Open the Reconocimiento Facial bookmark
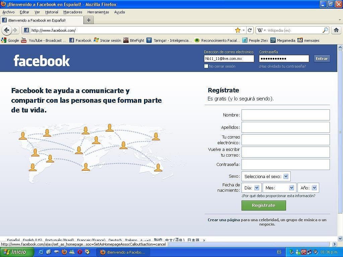This screenshot has height=257, width=343. coord(217,40)
